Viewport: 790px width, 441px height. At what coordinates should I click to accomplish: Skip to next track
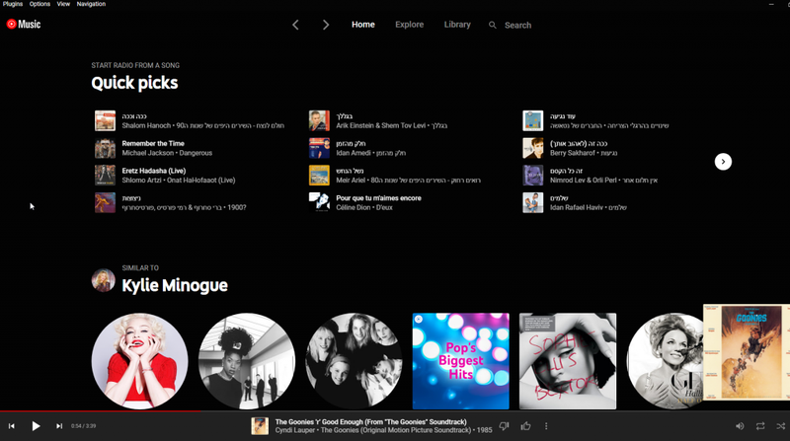59,426
